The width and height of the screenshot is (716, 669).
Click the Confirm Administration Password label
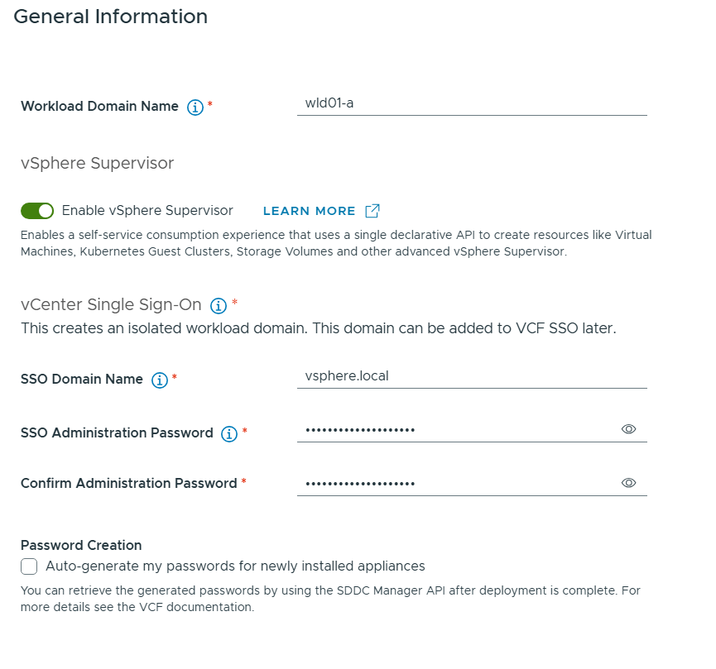coord(128,483)
